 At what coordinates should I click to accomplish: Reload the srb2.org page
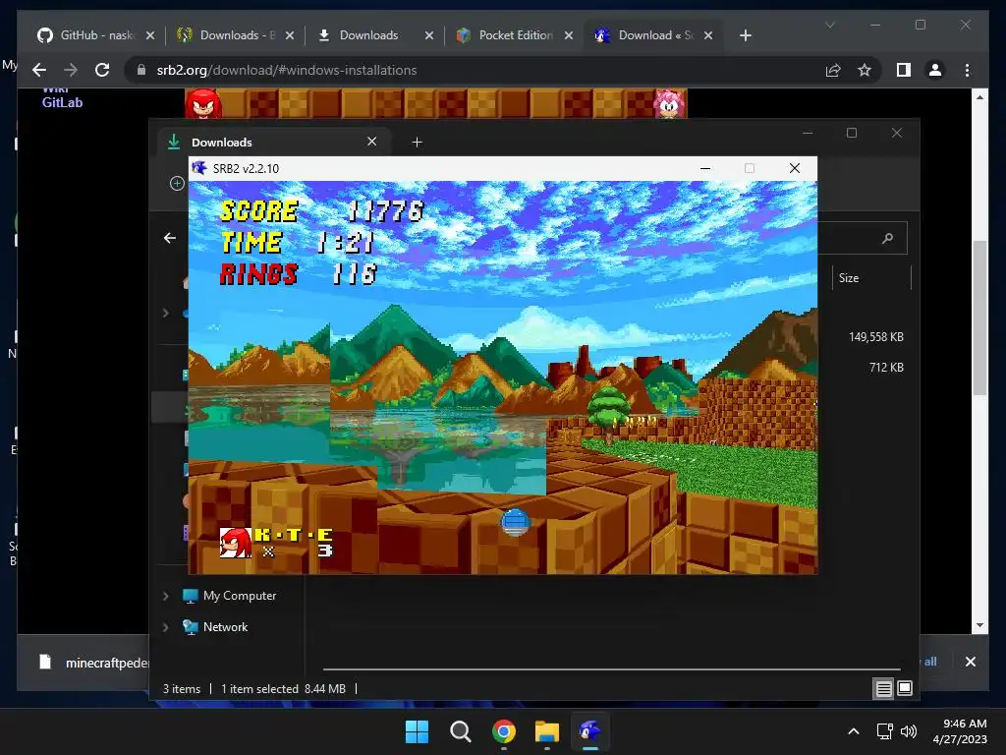tap(102, 70)
